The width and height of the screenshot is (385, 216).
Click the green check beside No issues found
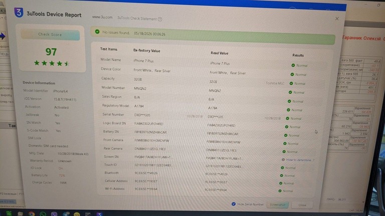97,31
